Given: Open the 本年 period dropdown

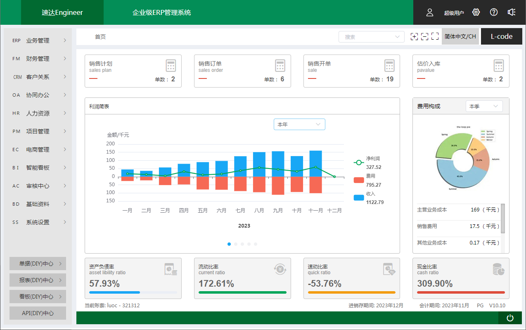Looking at the screenshot, I should click(x=299, y=124).
